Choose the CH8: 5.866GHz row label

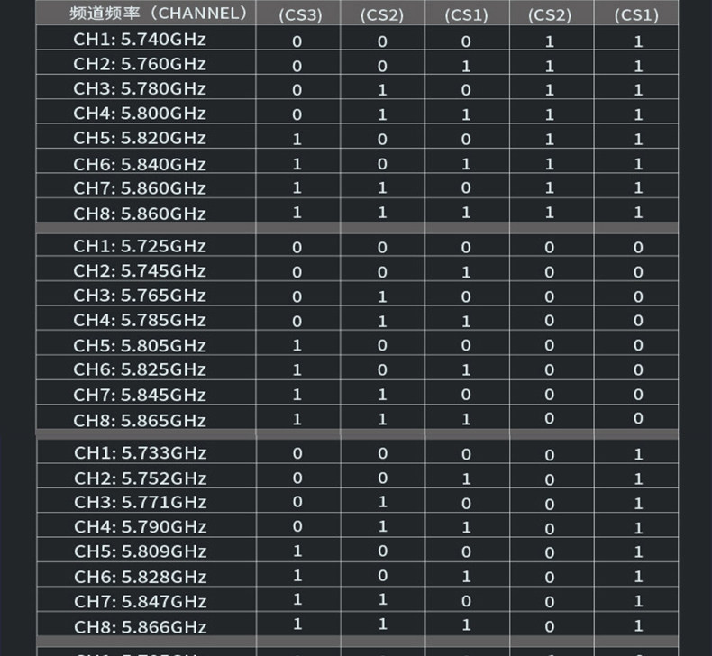coord(141,627)
